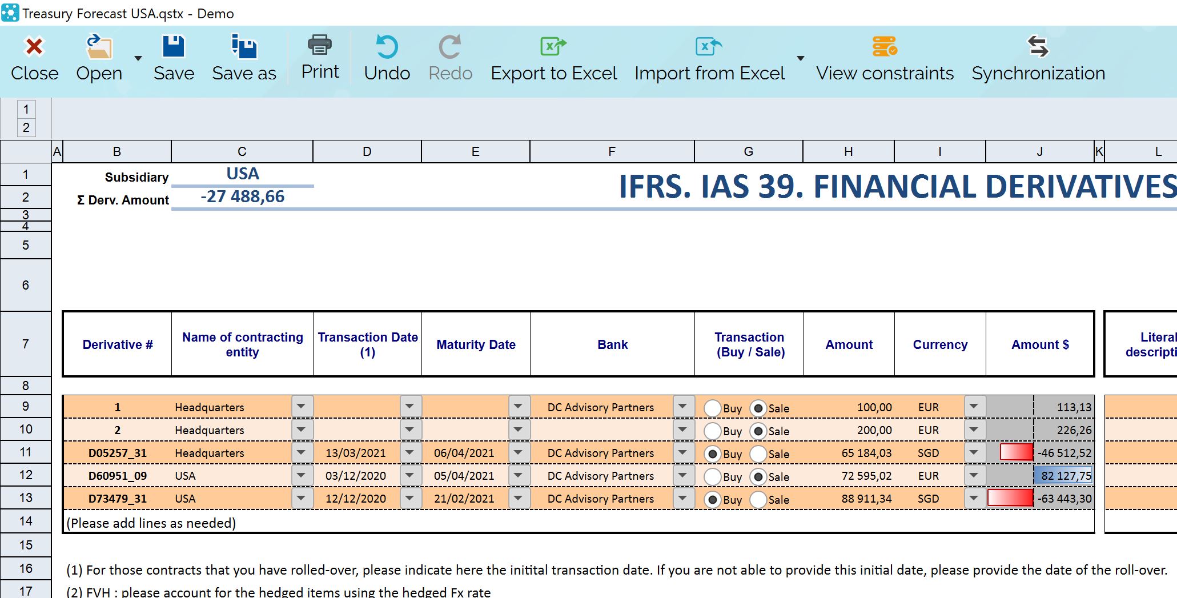Select column F header
Viewport: 1177px width, 598px height.
(612, 152)
